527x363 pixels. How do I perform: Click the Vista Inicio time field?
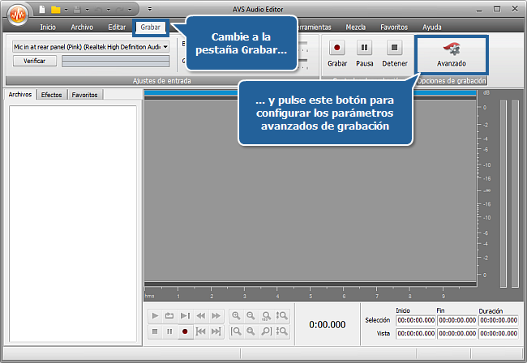pos(416,334)
